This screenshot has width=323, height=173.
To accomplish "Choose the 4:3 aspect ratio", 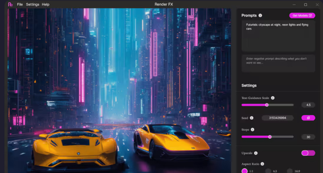I will coord(268,171).
